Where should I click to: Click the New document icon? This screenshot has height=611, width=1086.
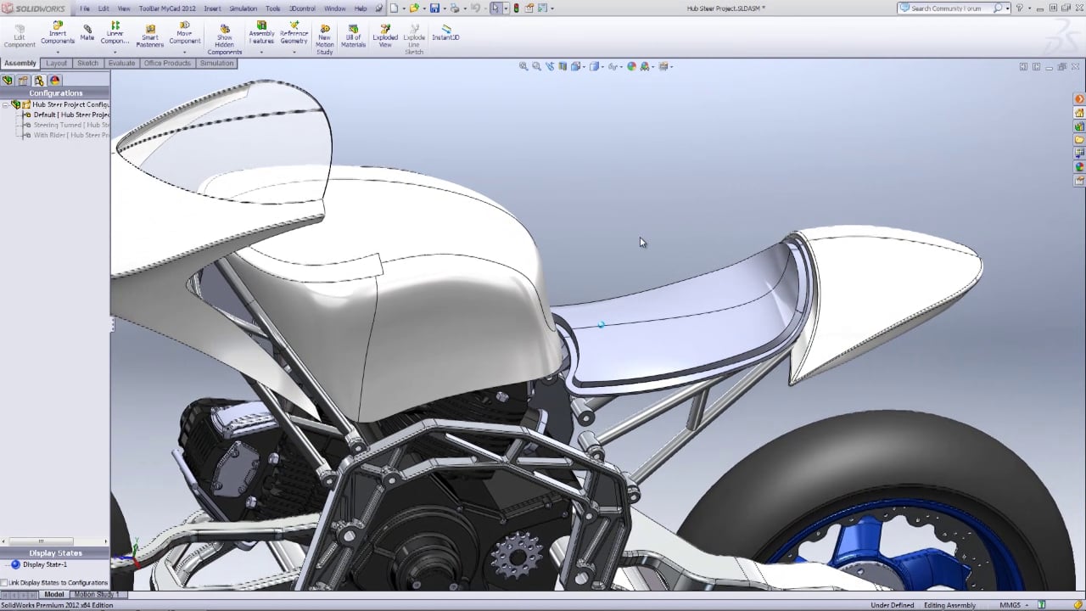click(394, 8)
